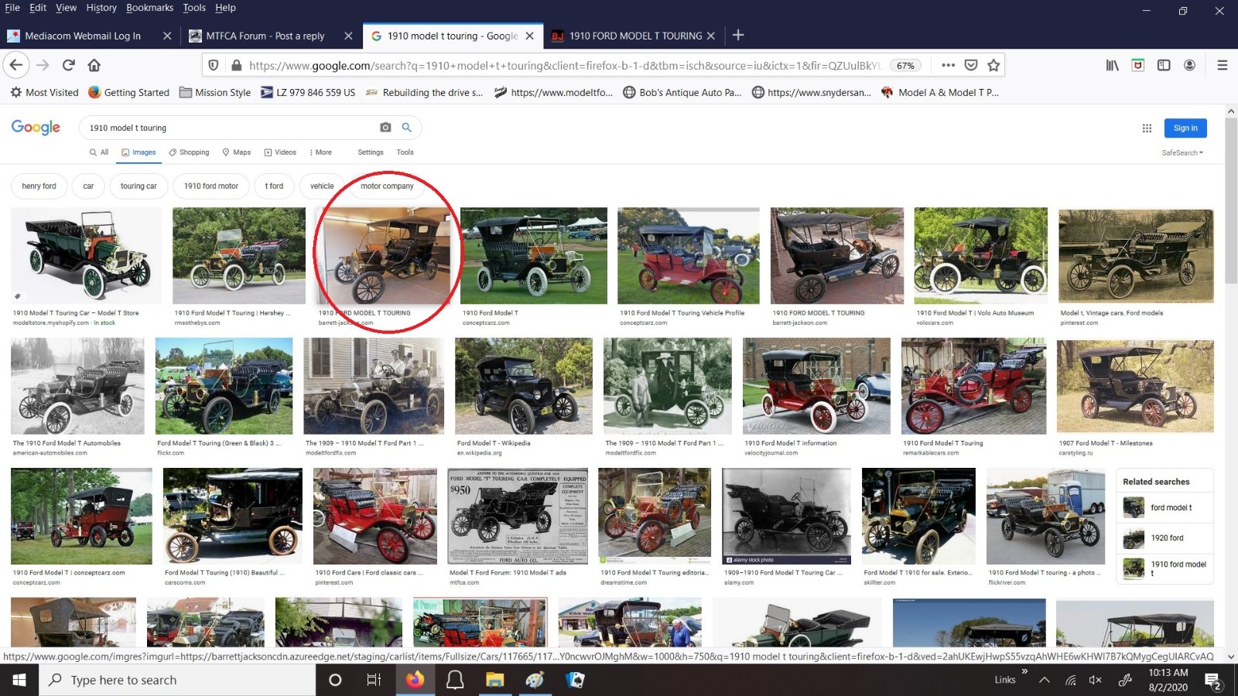Click the Sign in button
The height and width of the screenshot is (696, 1238).
[x=1185, y=128]
